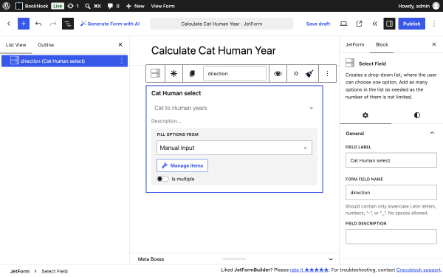Click Select Field in the breadcrumb

pyautogui.click(x=55, y=271)
